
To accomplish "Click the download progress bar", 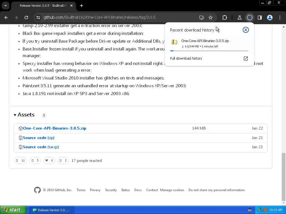I will (x=209, y=51).
